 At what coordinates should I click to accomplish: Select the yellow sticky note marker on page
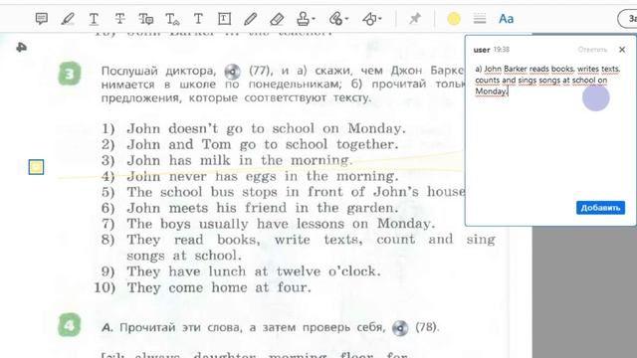point(36,167)
